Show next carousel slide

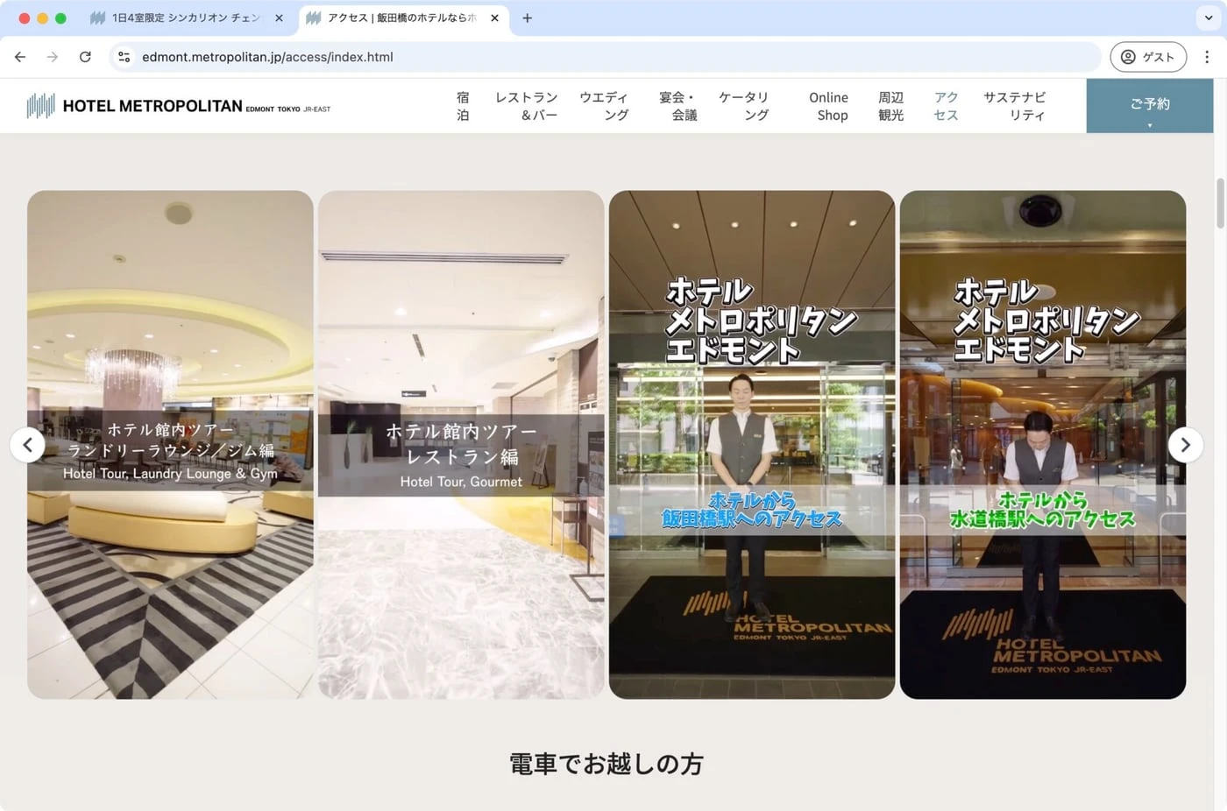tap(1186, 445)
